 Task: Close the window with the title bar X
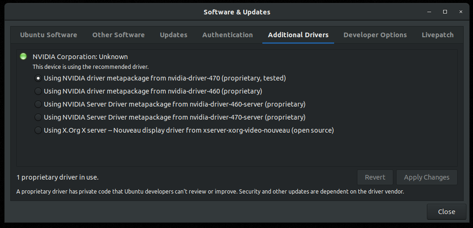(460, 12)
